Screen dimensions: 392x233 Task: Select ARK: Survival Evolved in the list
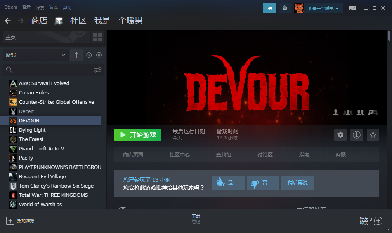pyautogui.click(x=51, y=83)
